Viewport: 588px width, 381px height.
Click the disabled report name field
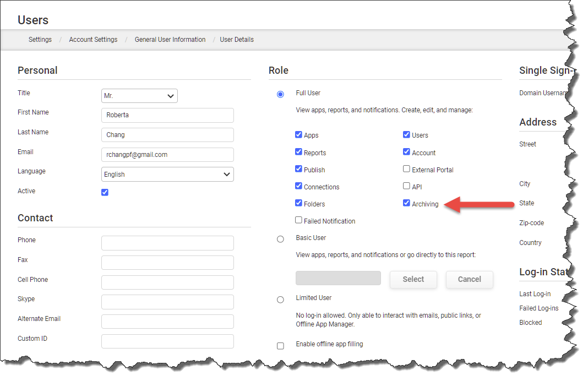tap(338, 278)
